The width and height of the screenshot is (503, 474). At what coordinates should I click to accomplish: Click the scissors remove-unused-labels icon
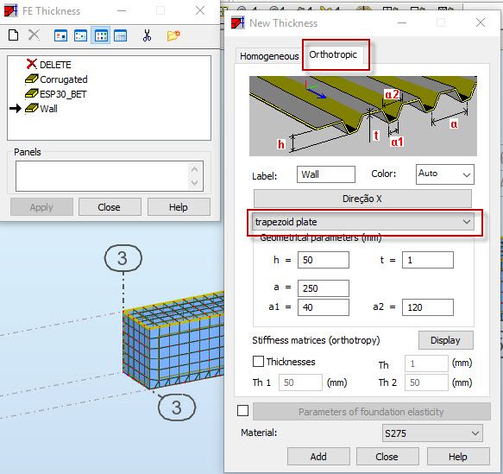[x=147, y=35]
